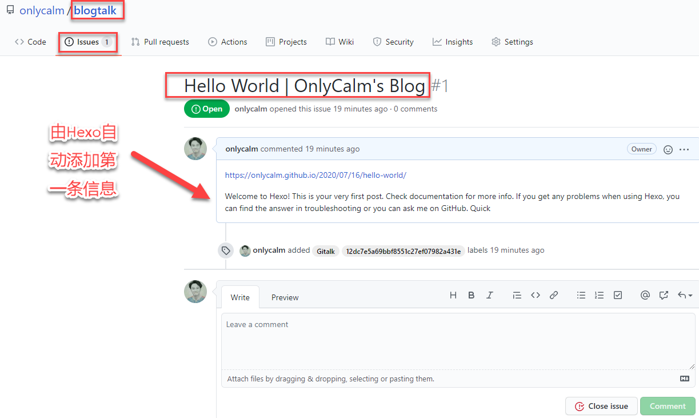The height and width of the screenshot is (418, 699).
Task: Focus the Leave a comment text area
Action: 458,341
